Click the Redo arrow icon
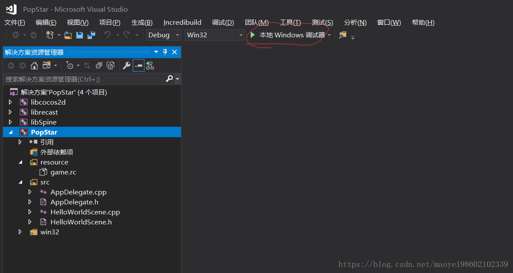Image resolution: width=513 pixels, height=273 pixels. 127,35
